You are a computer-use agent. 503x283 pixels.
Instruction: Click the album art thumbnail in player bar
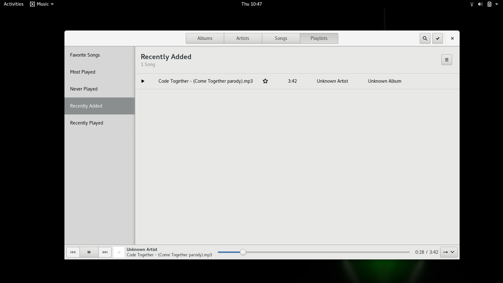pyautogui.click(x=119, y=252)
